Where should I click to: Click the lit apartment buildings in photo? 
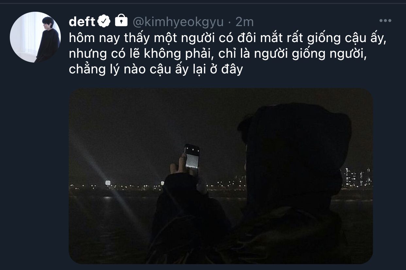[357, 178]
